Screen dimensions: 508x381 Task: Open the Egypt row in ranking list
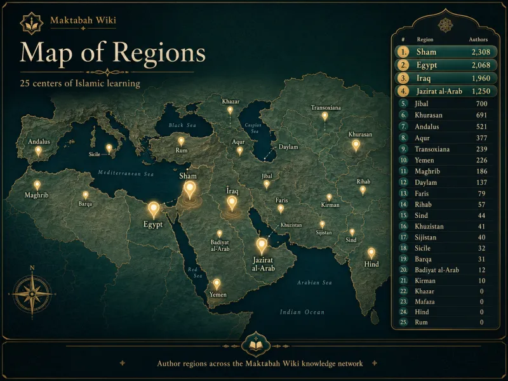tap(446, 65)
